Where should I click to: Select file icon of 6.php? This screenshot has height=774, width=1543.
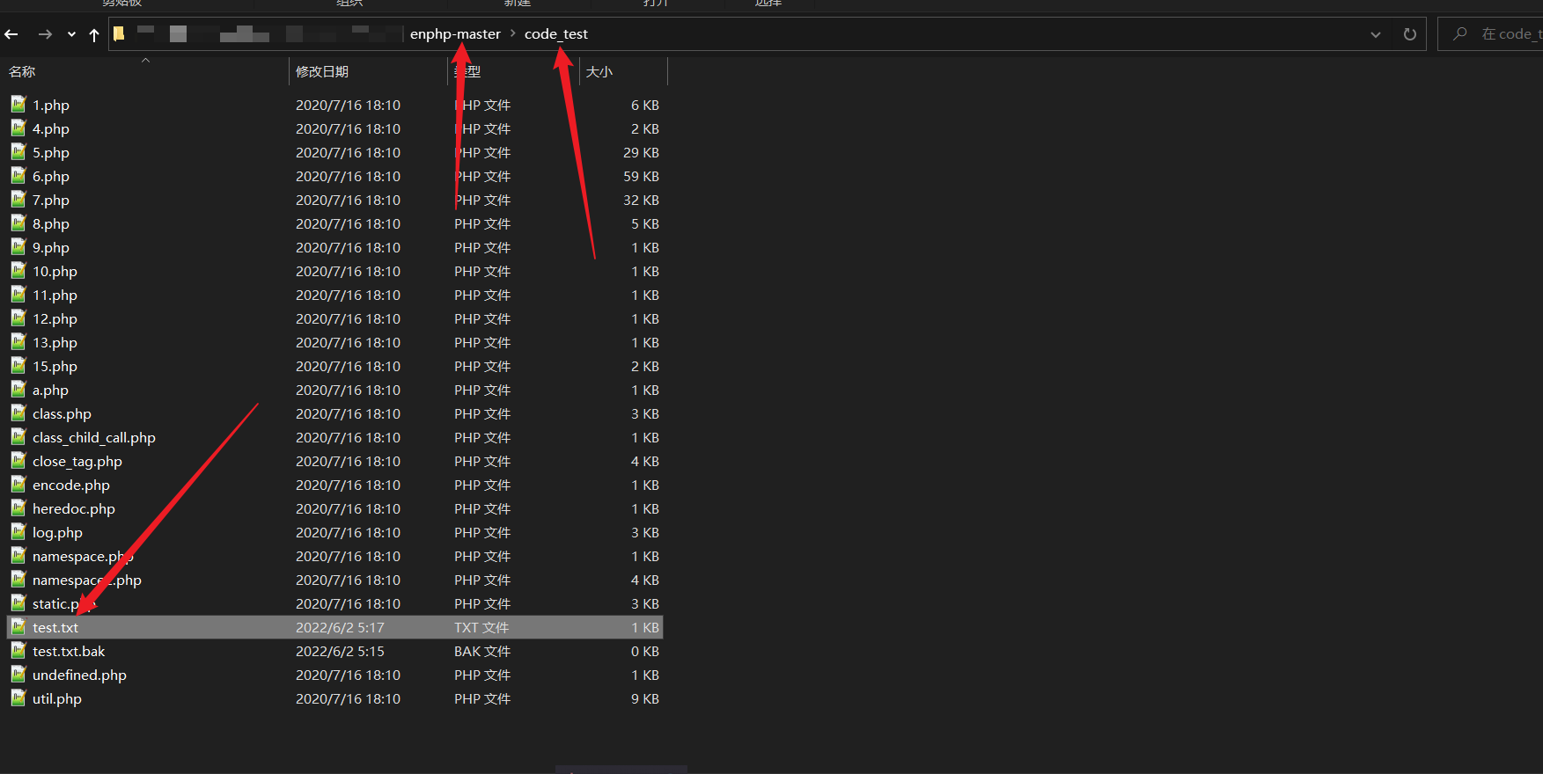point(18,176)
